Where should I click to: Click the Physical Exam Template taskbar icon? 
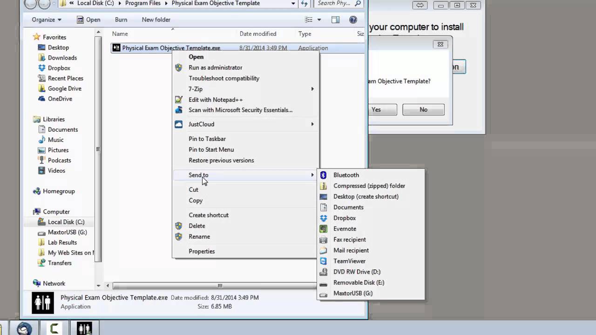tap(84, 329)
